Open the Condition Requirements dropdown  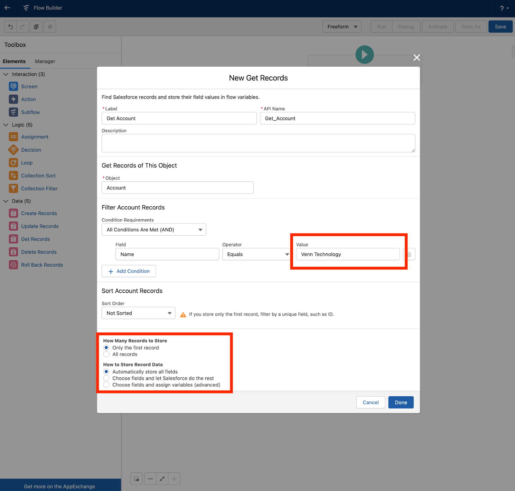tap(154, 230)
